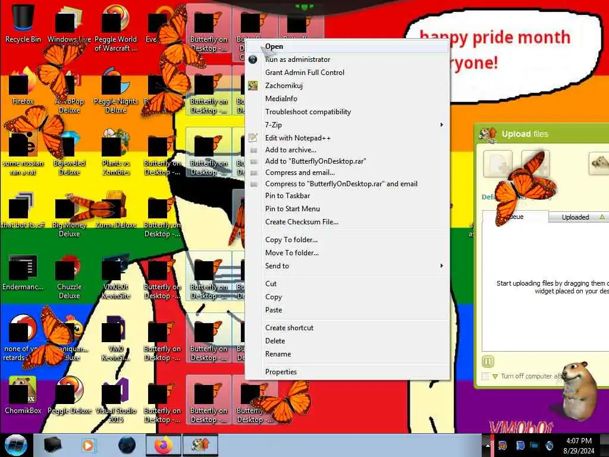Viewport: 609px width, 457px height.
Task: Expand the 7-Zip submenu
Action: (347, 125)
